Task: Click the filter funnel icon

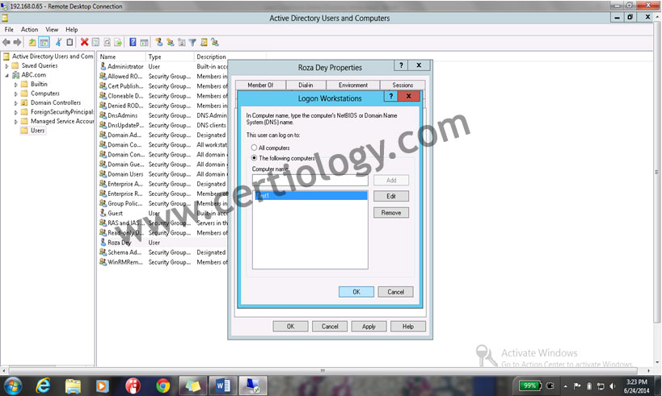Action: (192, 42)
